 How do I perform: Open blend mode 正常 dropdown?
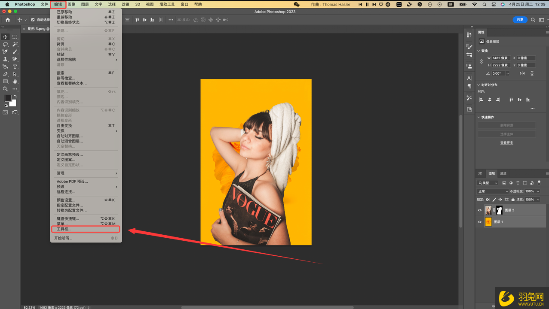pyautogui.click(x=493, y=191)
